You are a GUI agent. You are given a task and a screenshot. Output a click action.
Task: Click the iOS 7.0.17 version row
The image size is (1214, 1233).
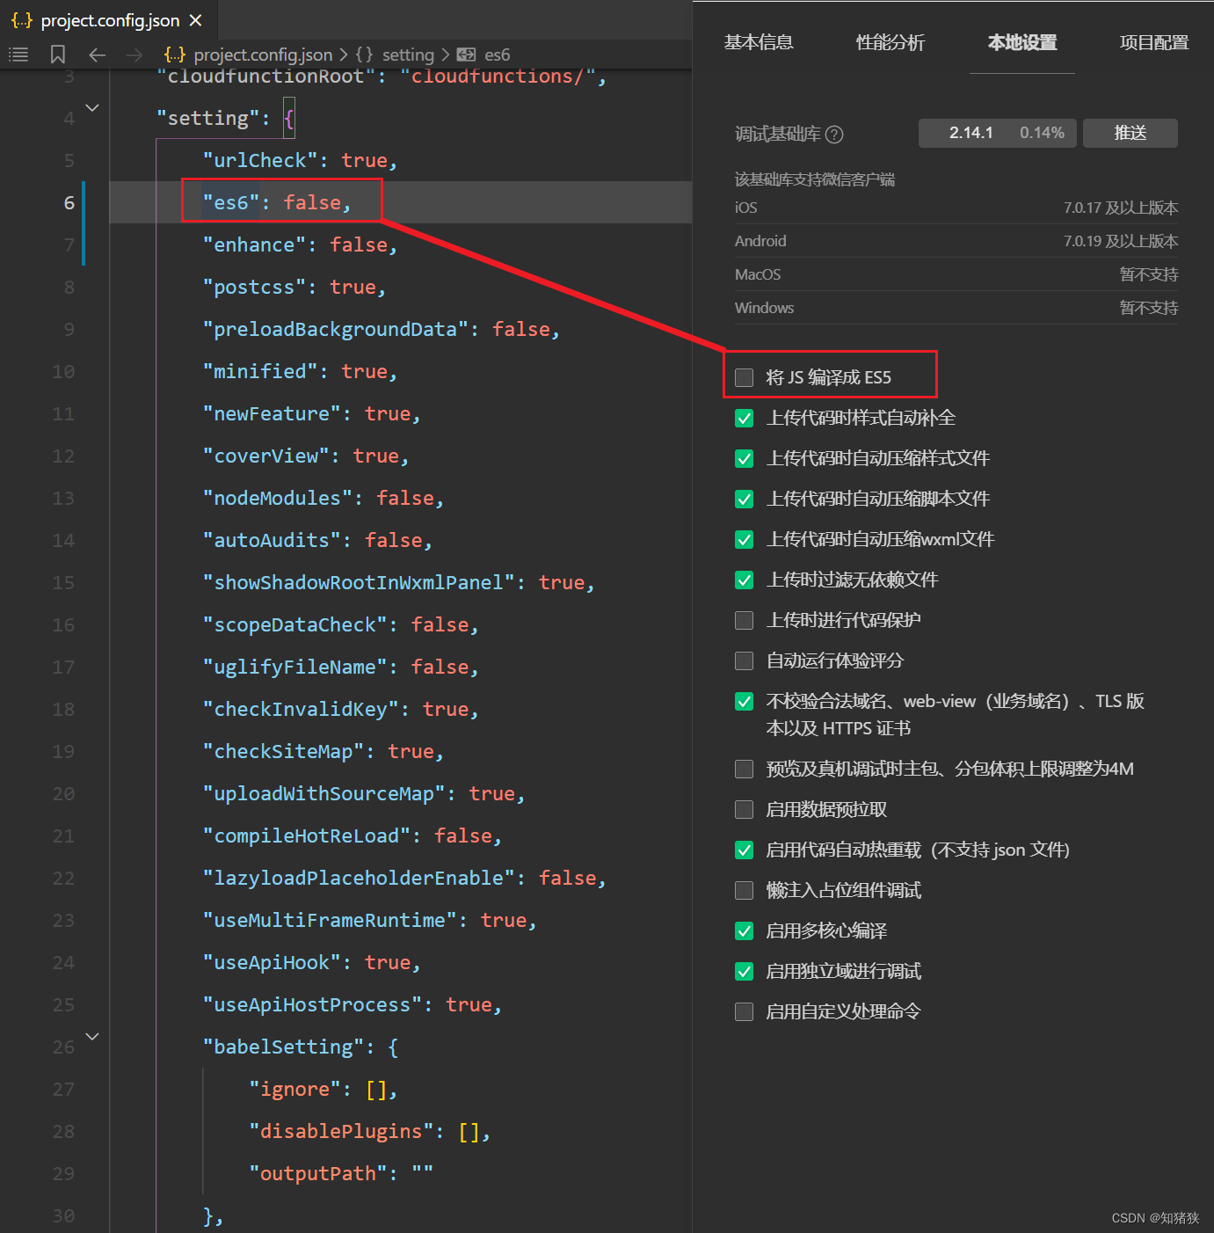(956, 208)
